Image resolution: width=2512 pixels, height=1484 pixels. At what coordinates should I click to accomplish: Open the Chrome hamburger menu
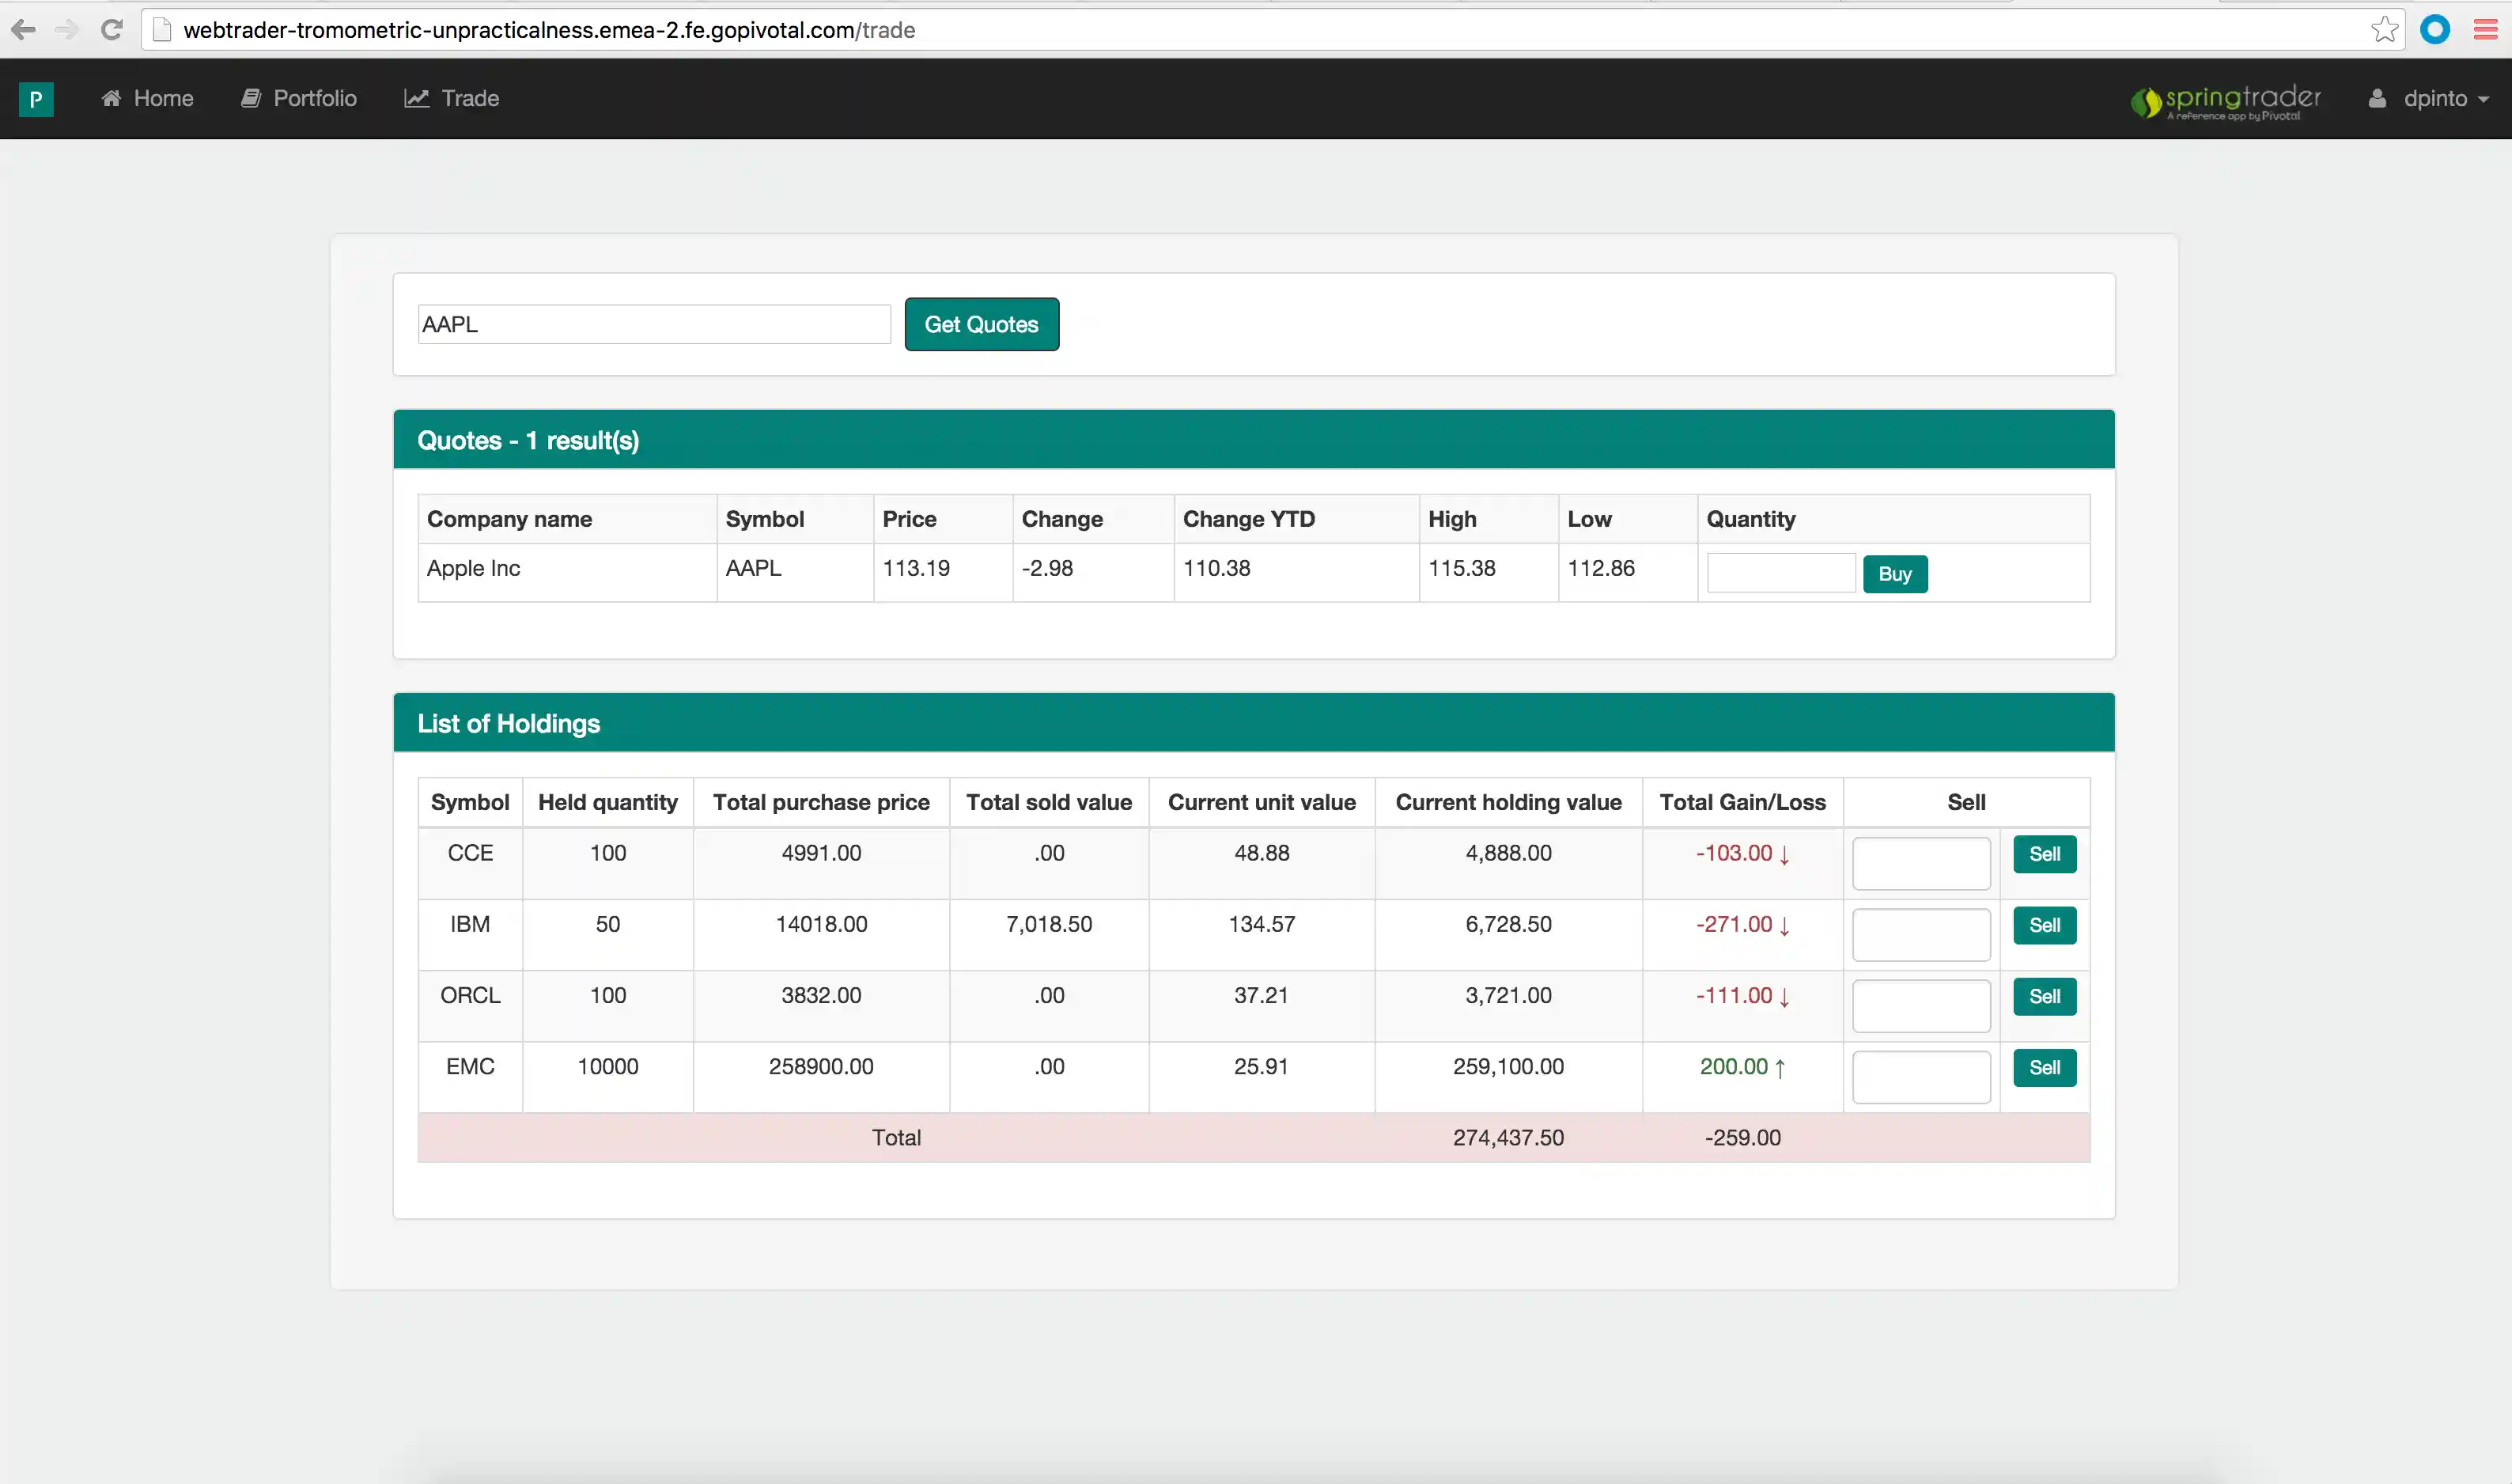click(x=2485, y=30)
